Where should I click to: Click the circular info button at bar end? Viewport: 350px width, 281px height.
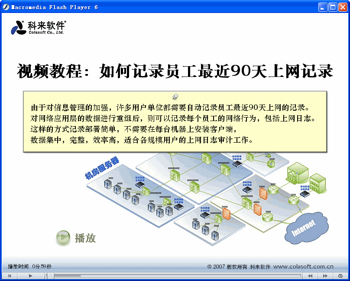pos(340,276)
